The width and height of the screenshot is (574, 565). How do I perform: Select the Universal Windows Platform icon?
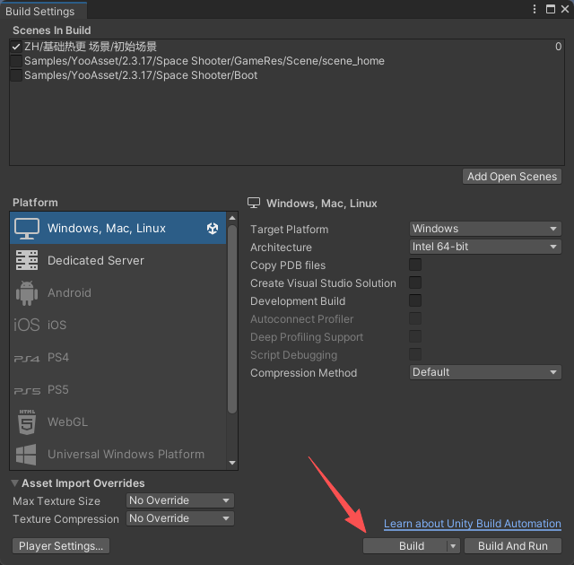pos(26,455)
